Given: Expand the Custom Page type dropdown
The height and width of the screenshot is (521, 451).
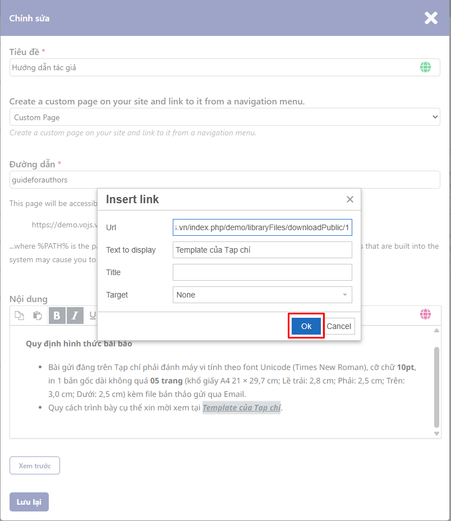Looking at the screenshot, I should [x=224, y=117].
